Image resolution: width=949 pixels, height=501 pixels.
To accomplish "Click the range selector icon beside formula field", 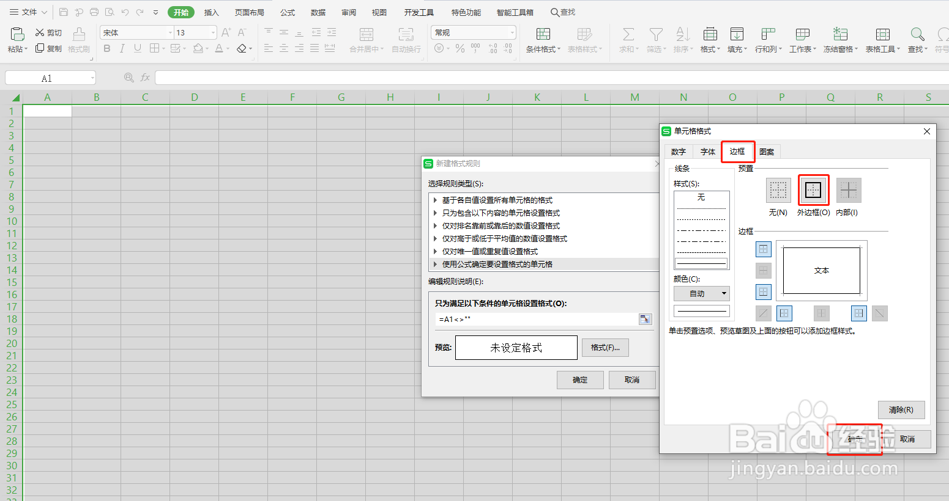I will point(645,319).
